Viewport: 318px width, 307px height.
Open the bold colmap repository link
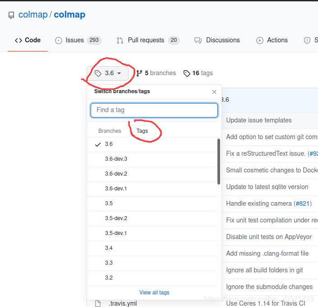click(x=69, y=14)
